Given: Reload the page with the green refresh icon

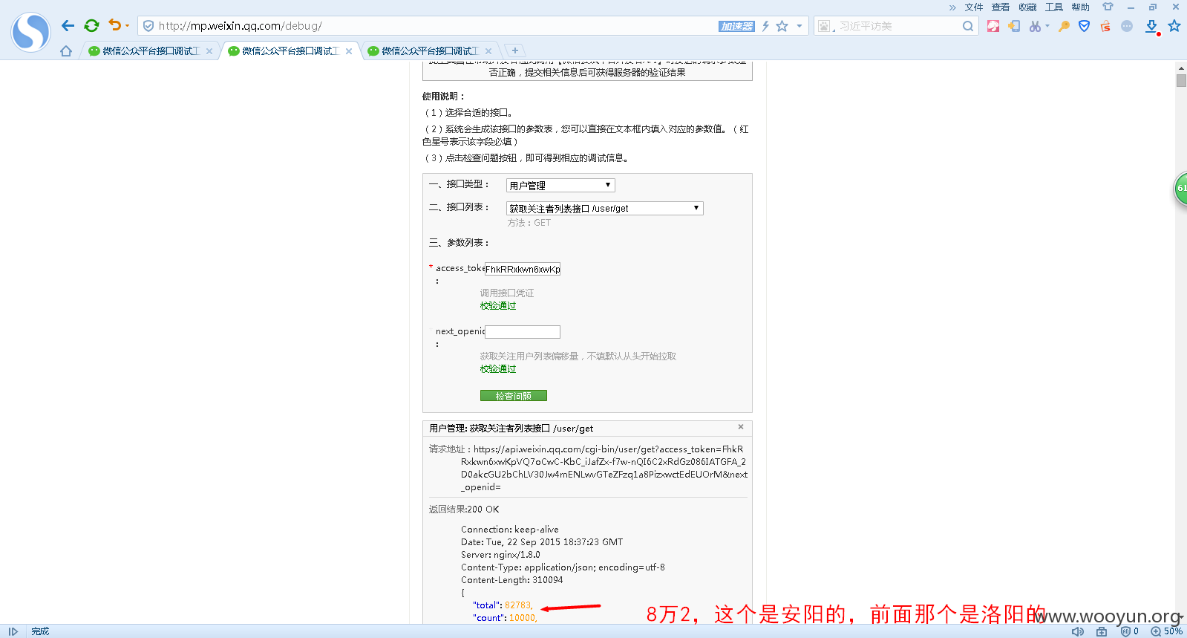Looking at the screenshot, I should tap(91, 26).
